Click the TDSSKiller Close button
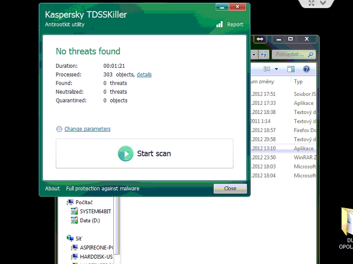This screenshot has height=264, width=353. coord(230,189)
